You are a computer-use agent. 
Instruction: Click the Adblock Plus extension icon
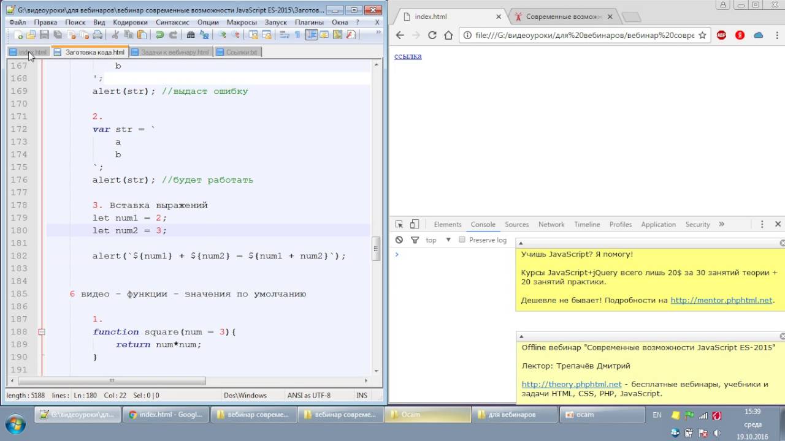coord(721,35)
